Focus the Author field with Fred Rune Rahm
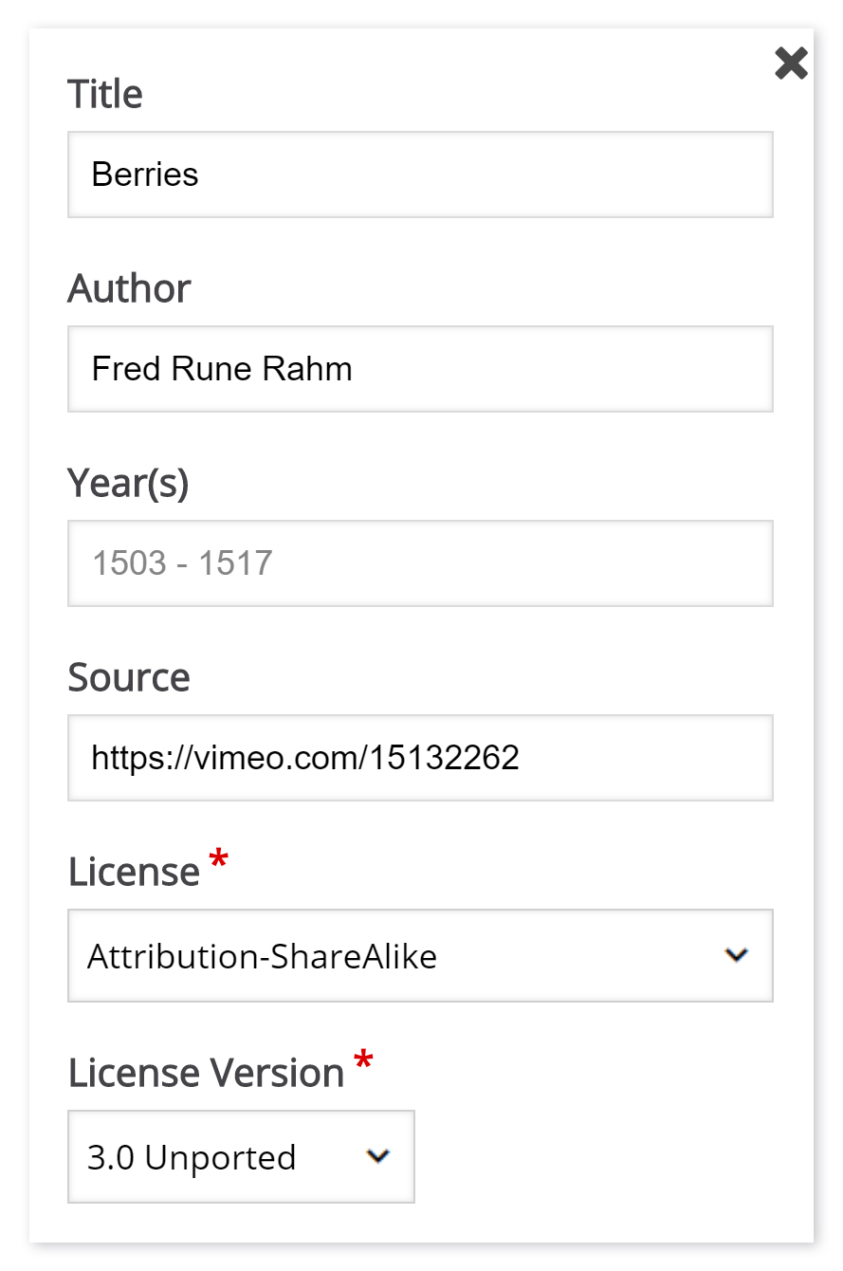The height and width of the screenshot is (1271, 843). pyautogui.click(x=420, y=369)
